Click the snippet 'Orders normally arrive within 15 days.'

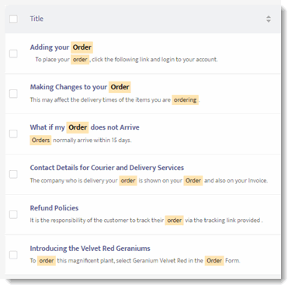pos(81,141)
